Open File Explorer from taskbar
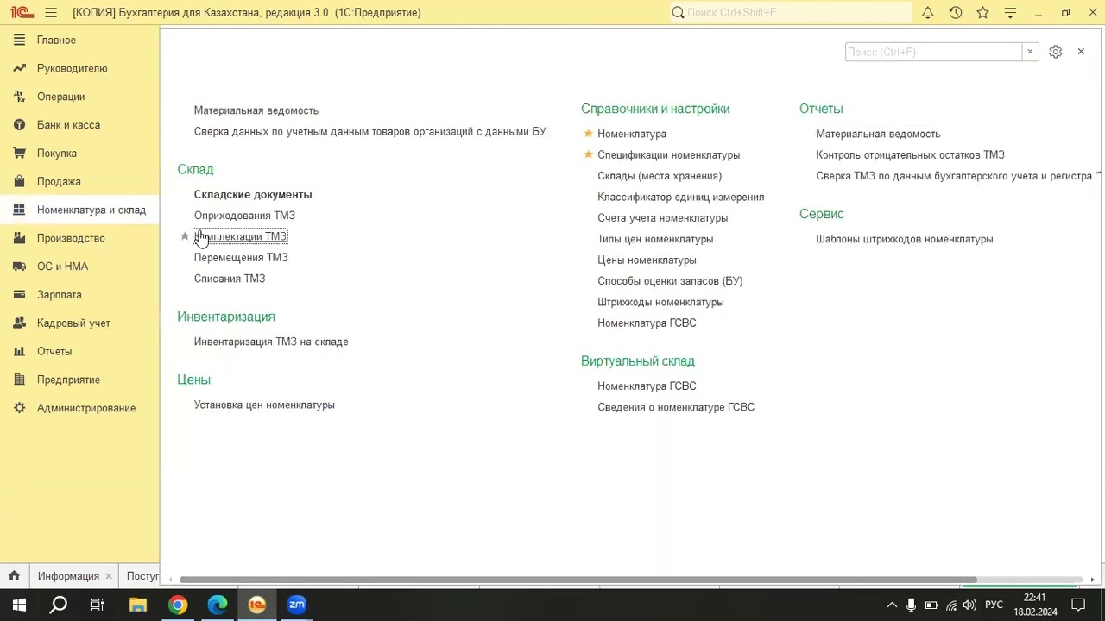The height and width of the screenshot is (621, 1105). 138,605
